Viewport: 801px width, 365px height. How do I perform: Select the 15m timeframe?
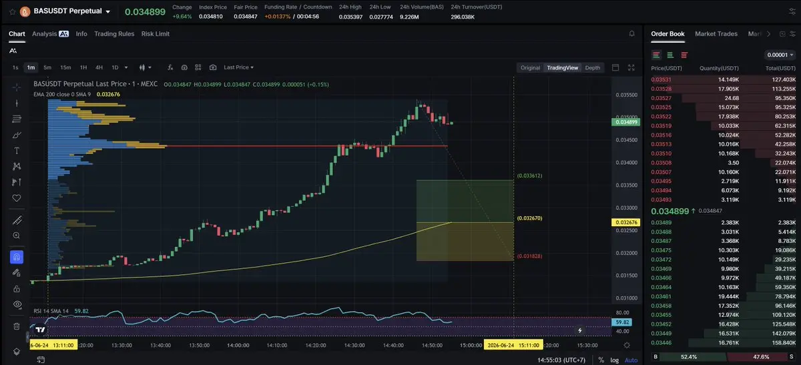(x=65, y=67)
